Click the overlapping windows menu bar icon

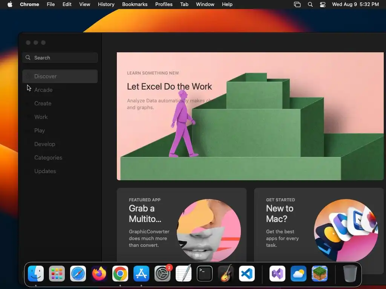[x=297, y=5]
